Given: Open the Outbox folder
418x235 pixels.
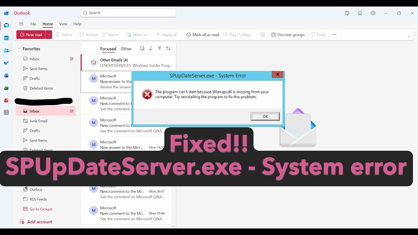Looking at the screenshot, I should [x=46, y=189].
